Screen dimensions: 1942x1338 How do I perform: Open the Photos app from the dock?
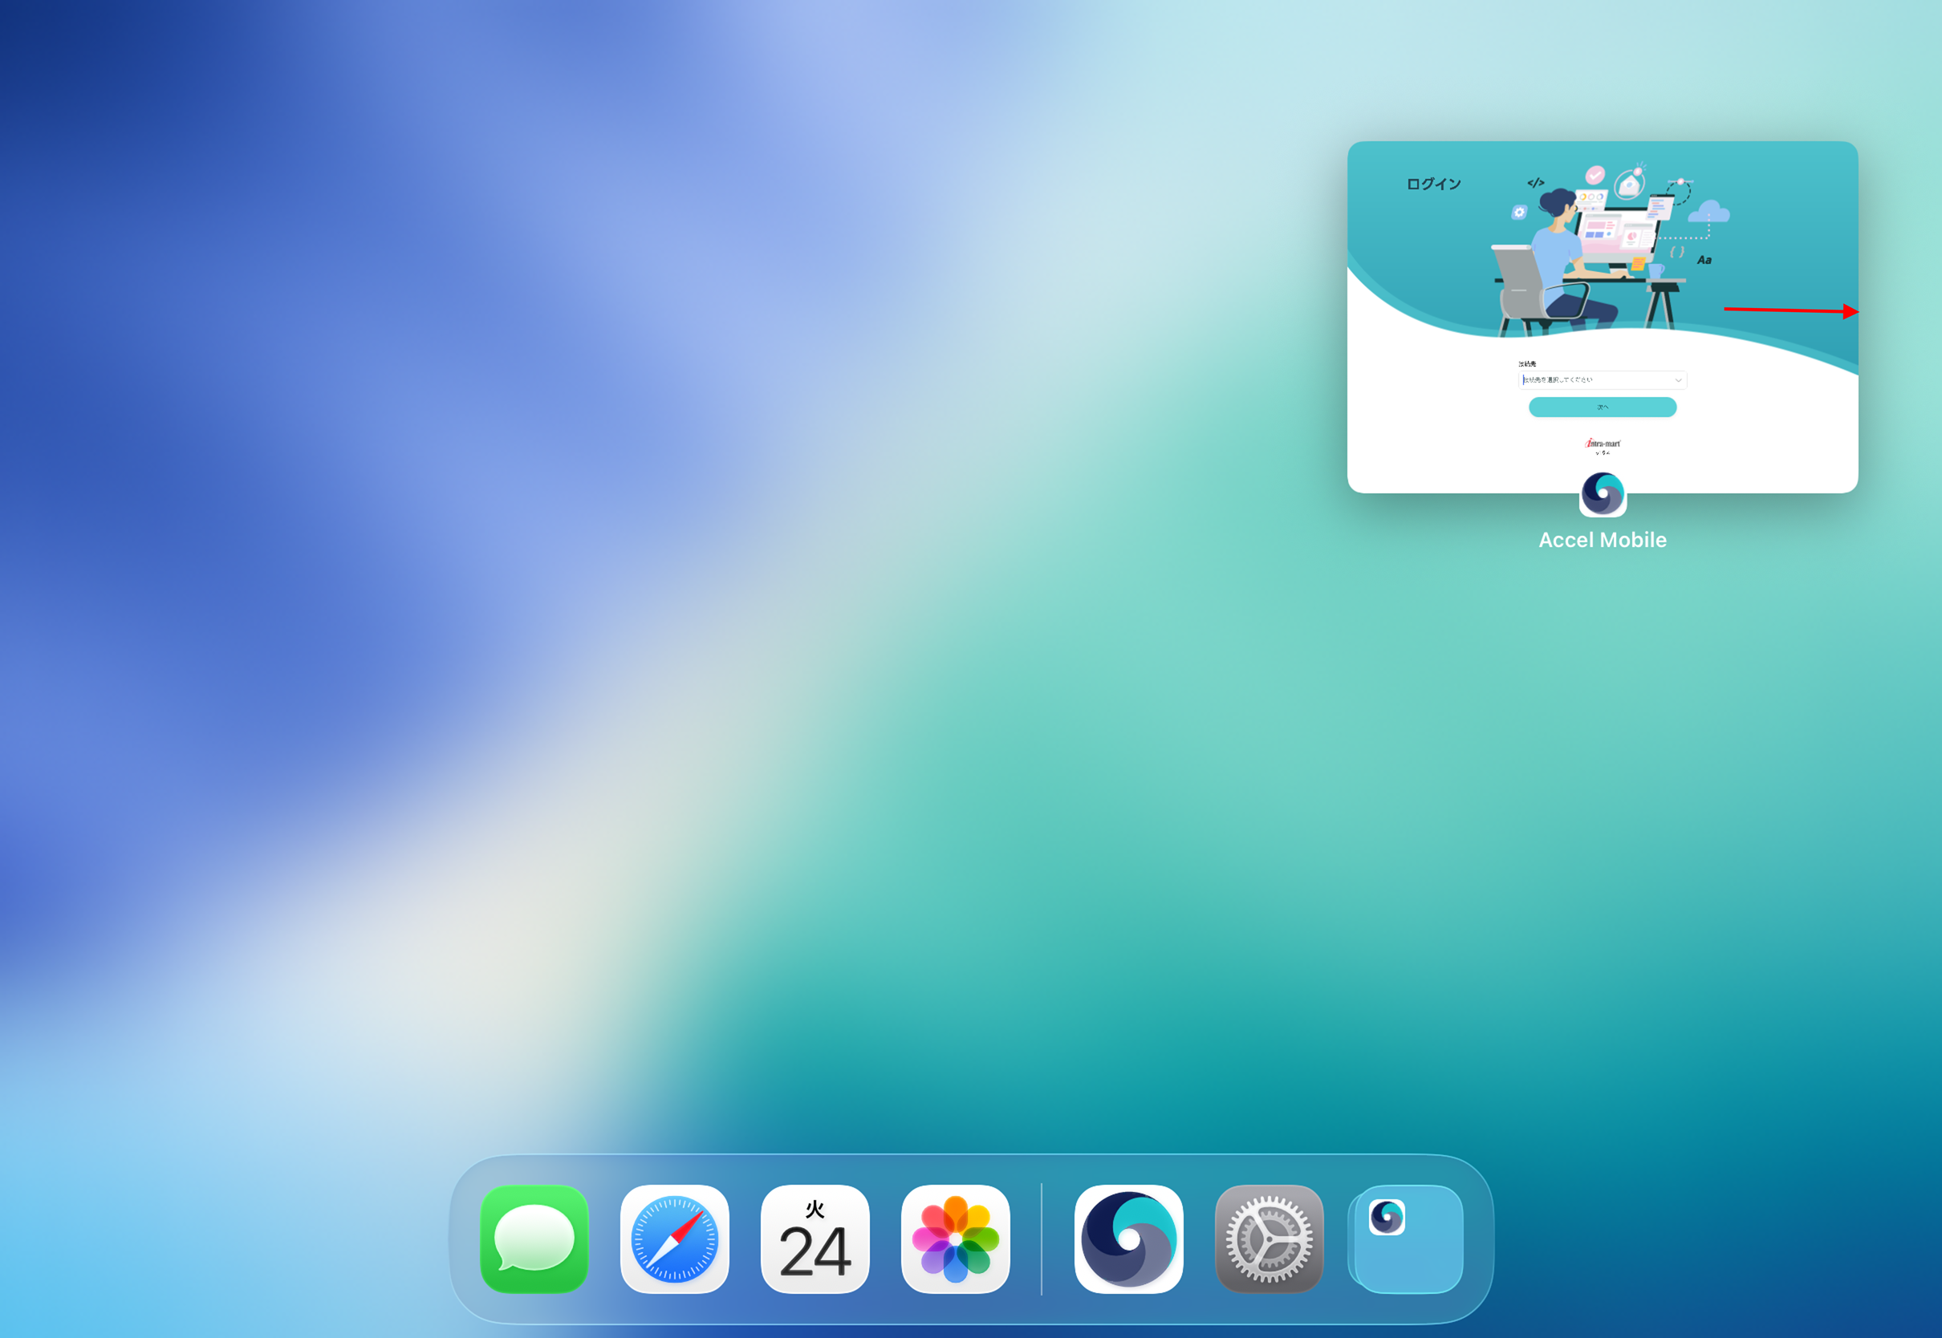click(x=957, y=1239)
